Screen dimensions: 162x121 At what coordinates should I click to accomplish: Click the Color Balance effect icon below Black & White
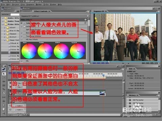9,46
